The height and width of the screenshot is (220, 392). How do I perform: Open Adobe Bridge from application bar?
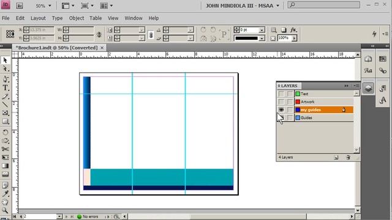(x=20, y=5)
